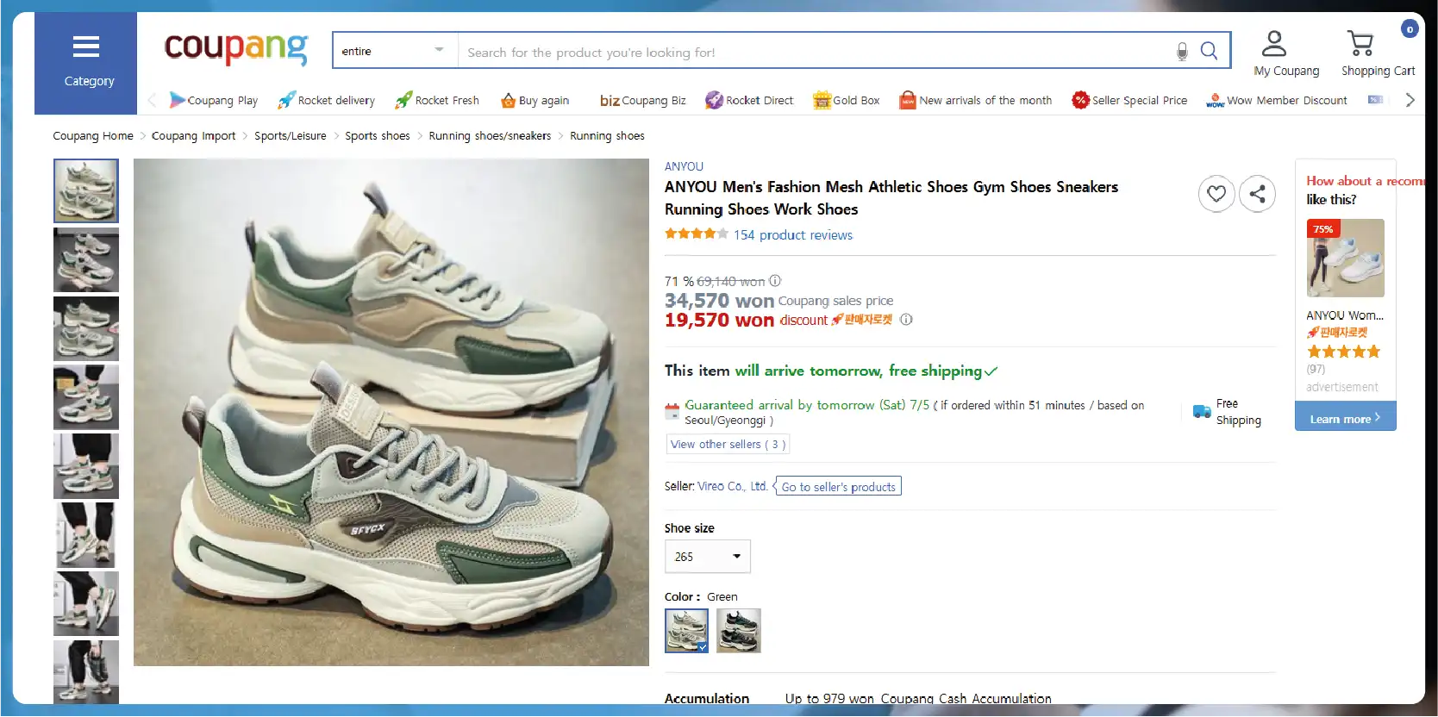This screenshot has height=717, width=1438.
Task: Open the 'entire' search category dropdown
Action: pos(394,51)
